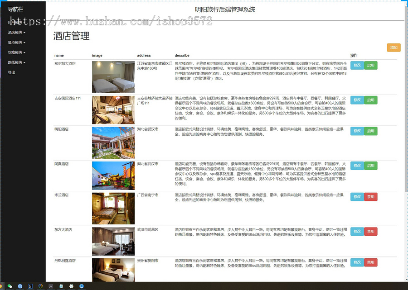Image resolution: width=408 pixels, height=290 pixels.
Task: Open WeChat from the taskbar
Action: tap(10, 286)
